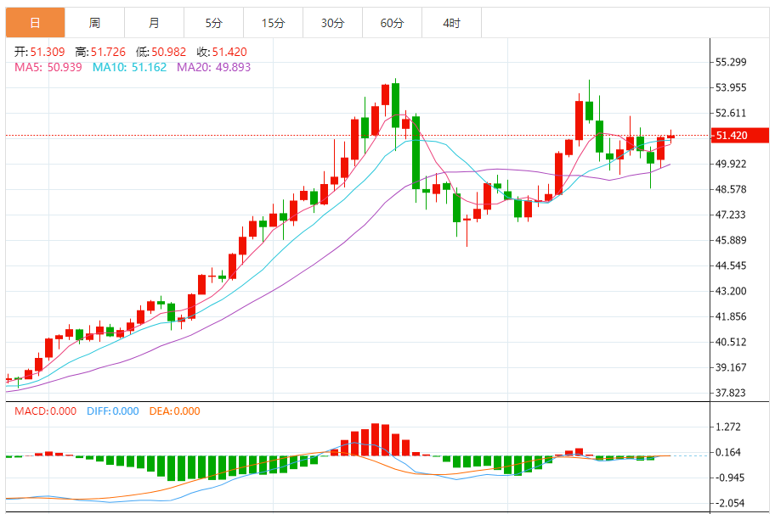
Task: Select the 15分 interval tab
Action: (x=273, y=23)
